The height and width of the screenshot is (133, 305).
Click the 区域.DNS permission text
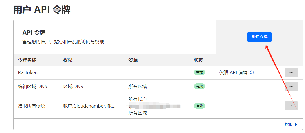coord(73,86)
